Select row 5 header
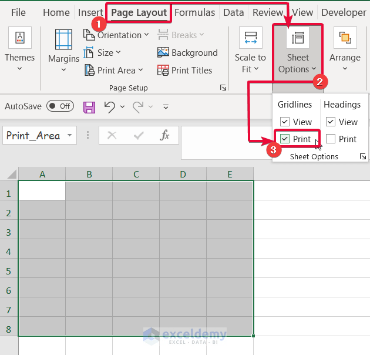The width and height of the screenshot is (370, 355). click(x=9, y=268)
